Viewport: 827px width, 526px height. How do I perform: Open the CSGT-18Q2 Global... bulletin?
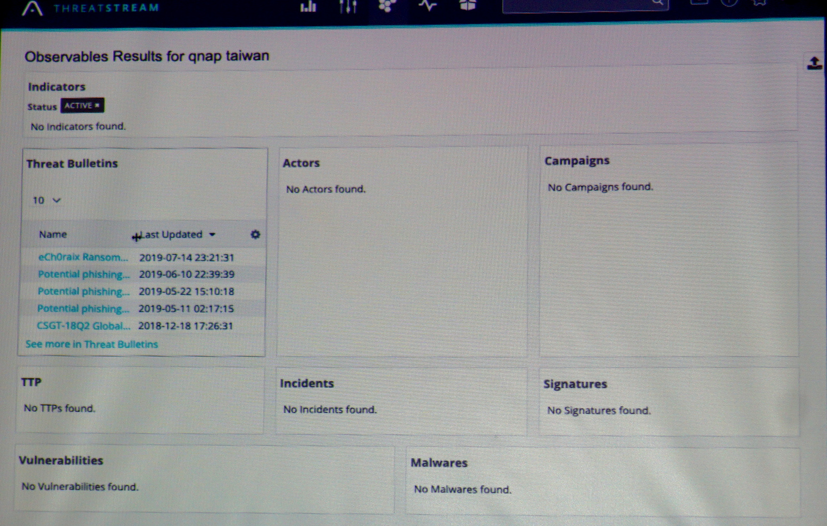83,326
